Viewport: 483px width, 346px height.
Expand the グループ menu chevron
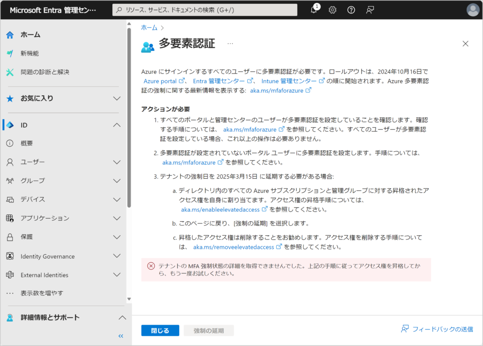click(117, 181)
